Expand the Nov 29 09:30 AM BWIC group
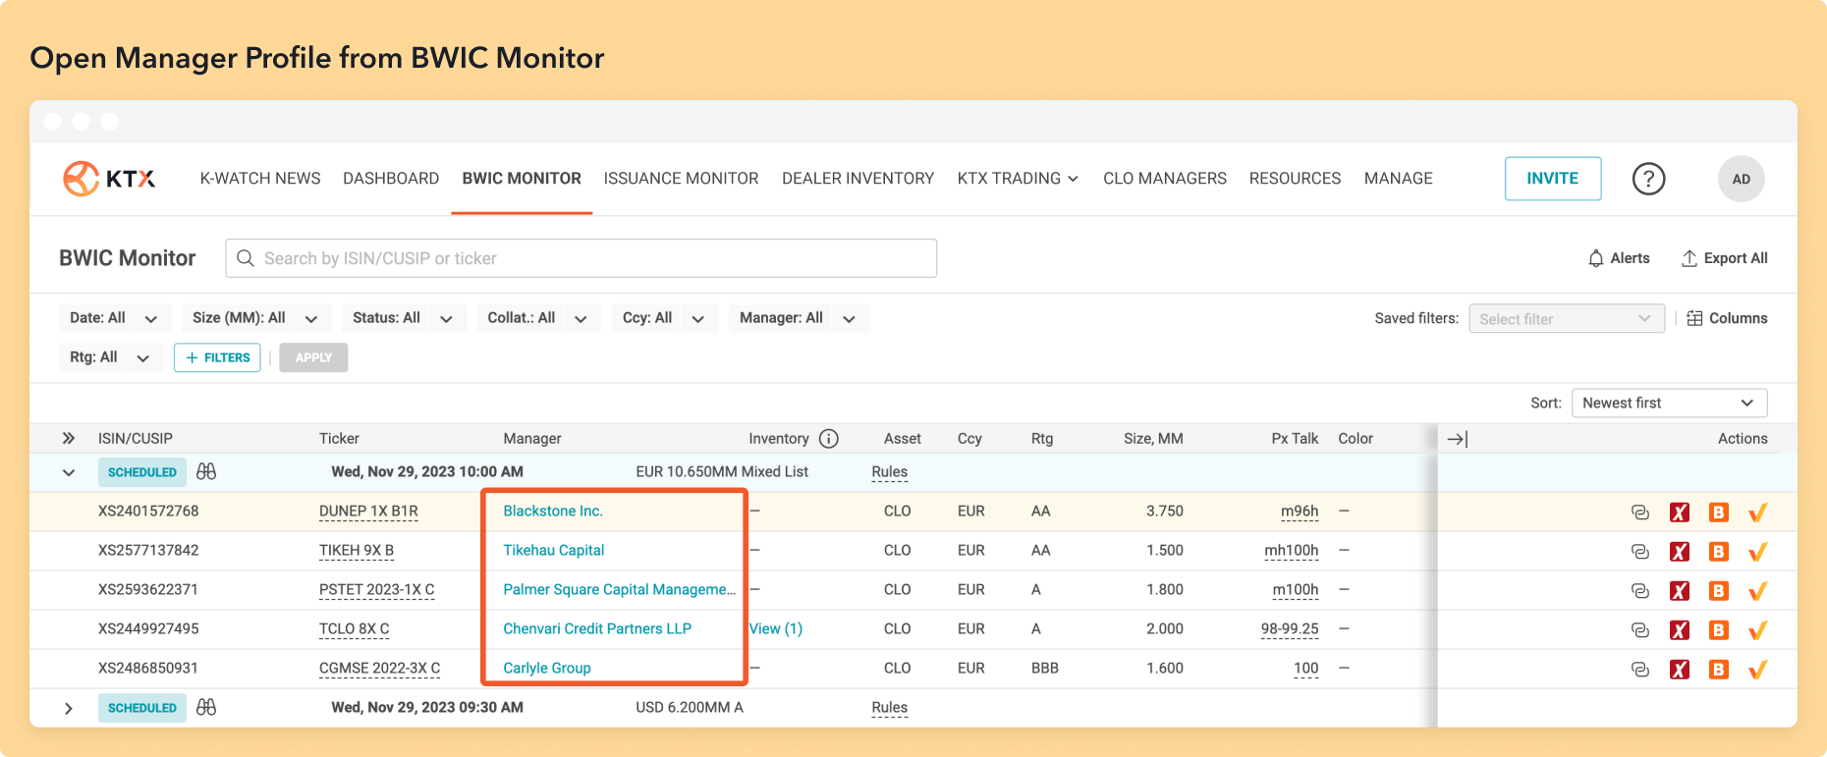Screen dimensions: 1827x757 point(69,708)
